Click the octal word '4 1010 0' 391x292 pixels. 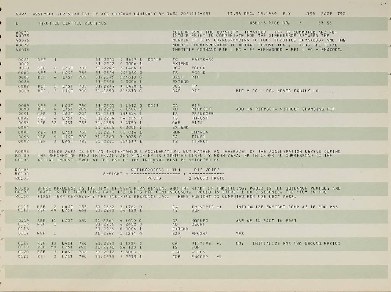[x=131, y=221]
